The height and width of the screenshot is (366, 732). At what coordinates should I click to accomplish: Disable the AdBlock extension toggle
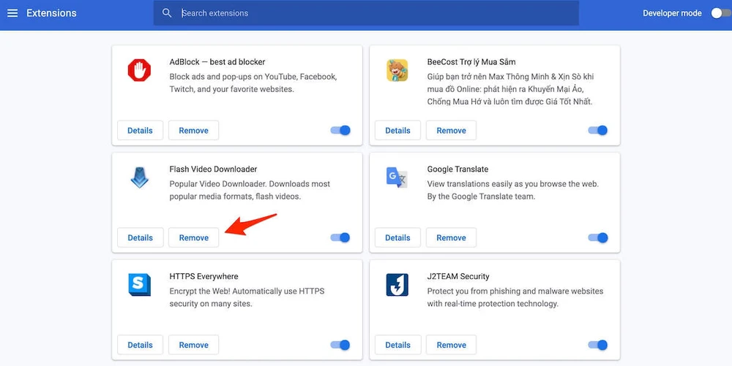point(340,131)
